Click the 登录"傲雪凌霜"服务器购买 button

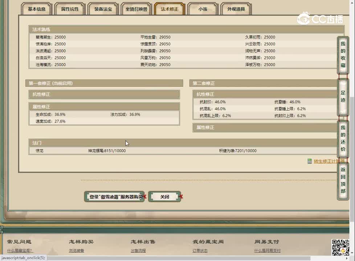coord(114,197)
